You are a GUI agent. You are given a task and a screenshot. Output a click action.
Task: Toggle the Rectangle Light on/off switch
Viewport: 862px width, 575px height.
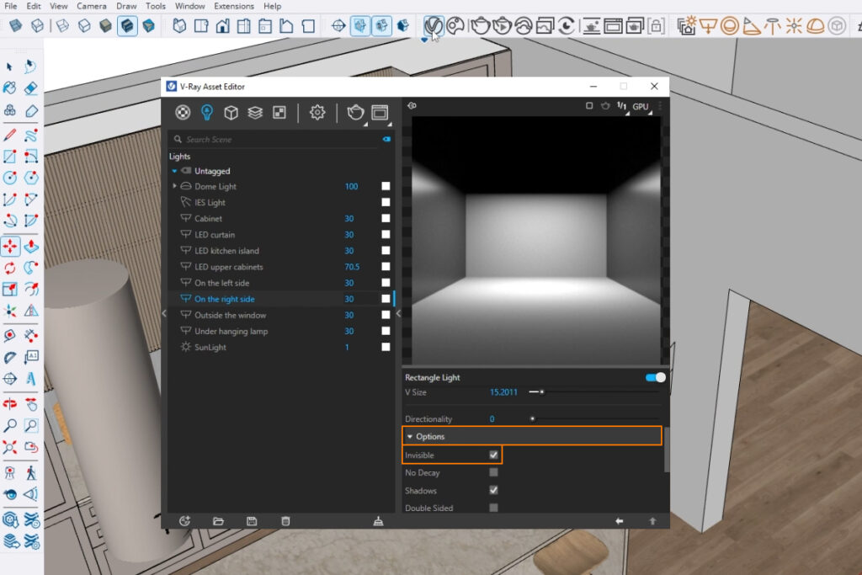click(655, 377)
